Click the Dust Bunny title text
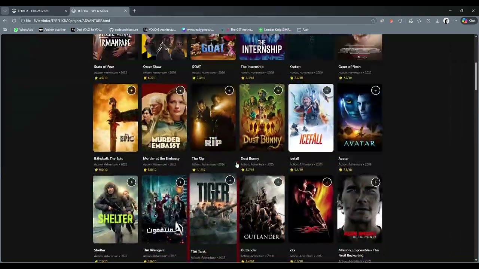 [x=250, y=158]
